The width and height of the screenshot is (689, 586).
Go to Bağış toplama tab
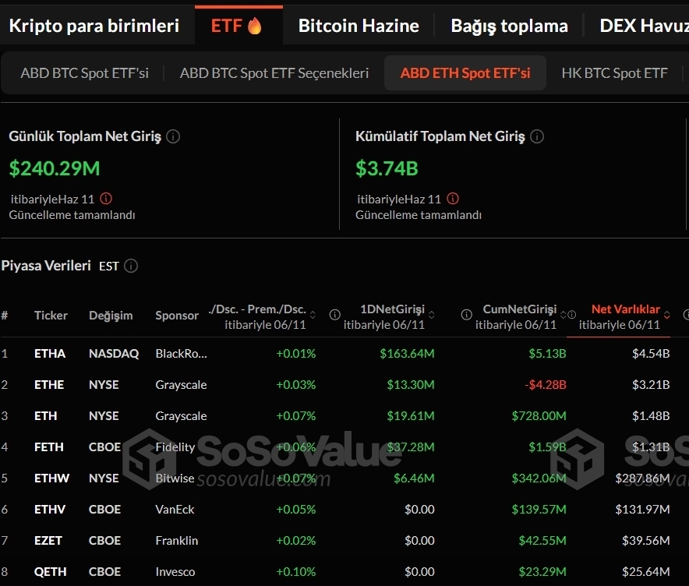509,26
